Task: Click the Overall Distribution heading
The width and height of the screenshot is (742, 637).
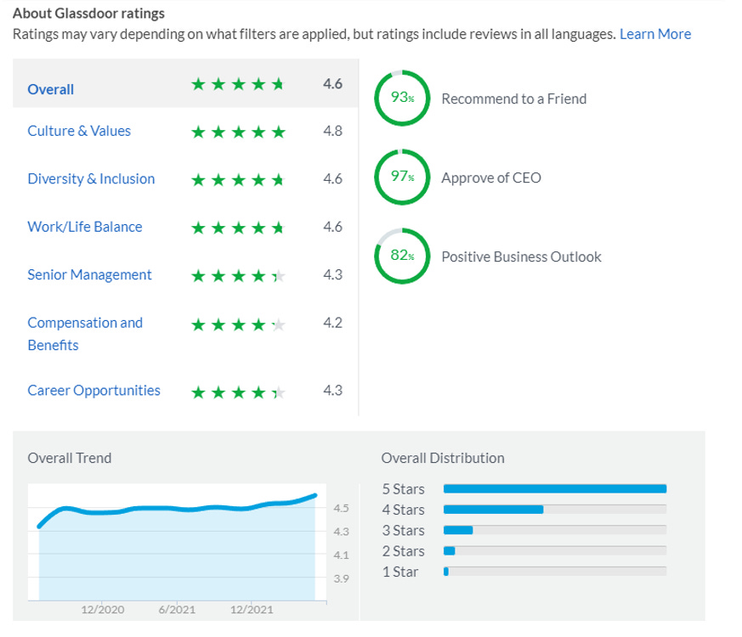Action: [443, 459]
